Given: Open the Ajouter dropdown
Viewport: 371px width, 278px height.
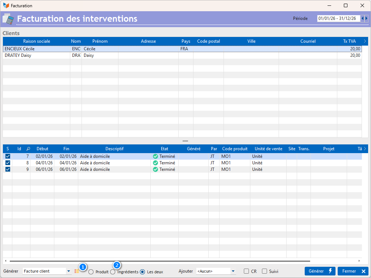Looking at the screenshot, I should [233, 271].
